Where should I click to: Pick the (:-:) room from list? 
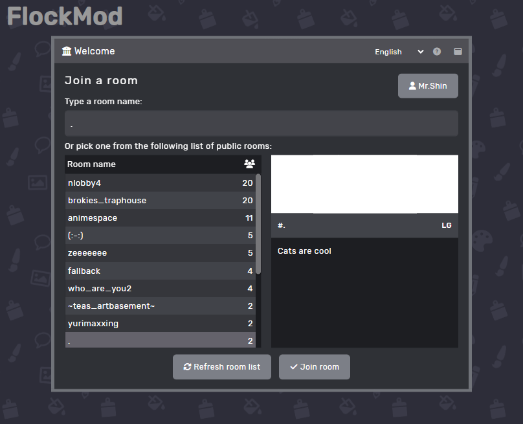(161, 236)
